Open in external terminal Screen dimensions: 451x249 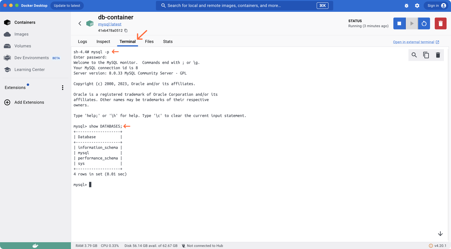coord(414,42)
